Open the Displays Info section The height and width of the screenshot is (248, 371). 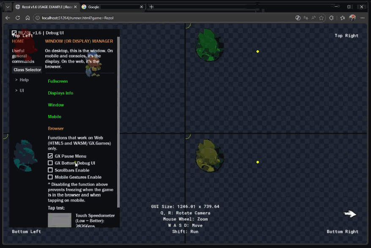pyautogui.click(x=60, y=93)
